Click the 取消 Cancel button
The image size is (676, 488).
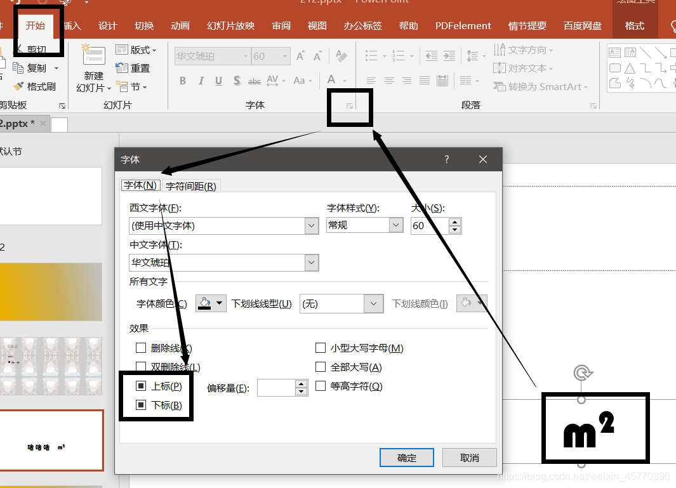click(470, 458)
